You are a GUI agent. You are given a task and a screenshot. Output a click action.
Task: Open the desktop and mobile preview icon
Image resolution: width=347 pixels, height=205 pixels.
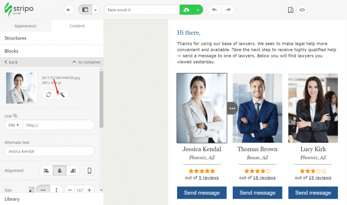pos(291,10)
